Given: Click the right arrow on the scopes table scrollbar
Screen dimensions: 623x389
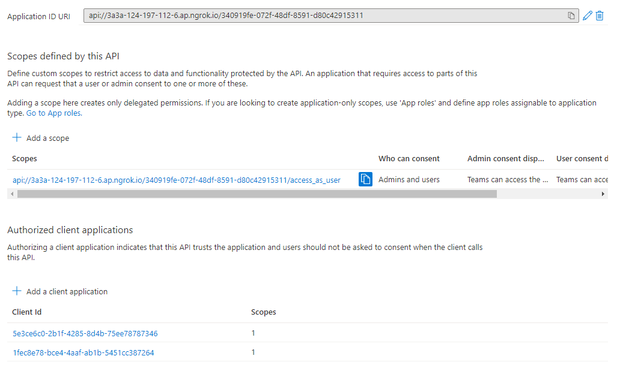Looking at the screenshot, I should click(604, 194).
